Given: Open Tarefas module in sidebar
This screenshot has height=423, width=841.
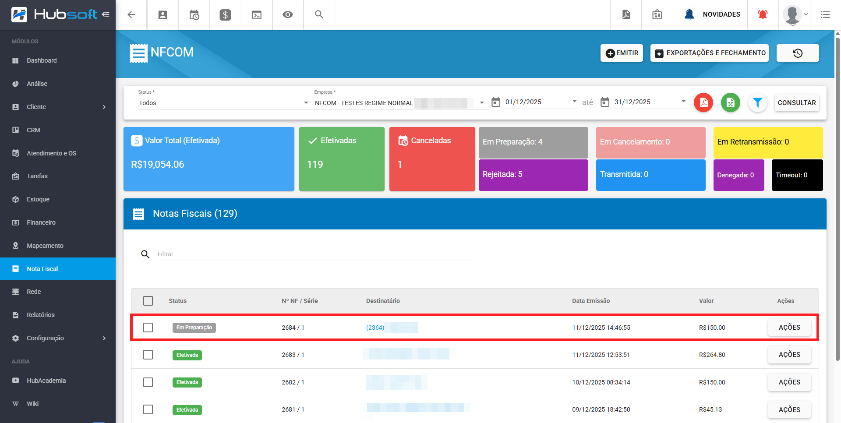Looking at the screenshot, I should (x=58, y=176).
